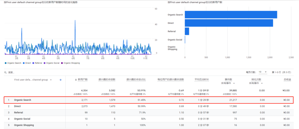299x129 pixels.
Task: Expand the 所有事件 dropdown under 事件数
Action: tap(234, 83)
